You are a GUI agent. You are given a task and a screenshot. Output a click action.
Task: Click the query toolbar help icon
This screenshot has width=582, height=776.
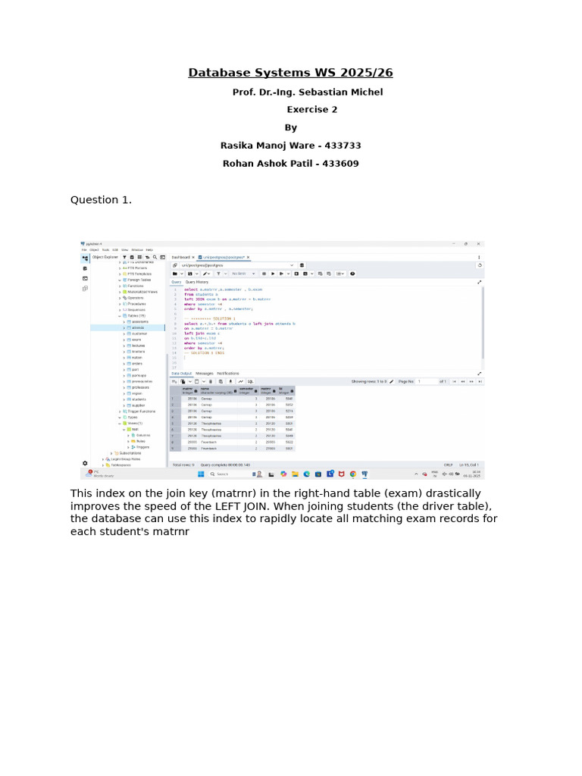point(352,274)
